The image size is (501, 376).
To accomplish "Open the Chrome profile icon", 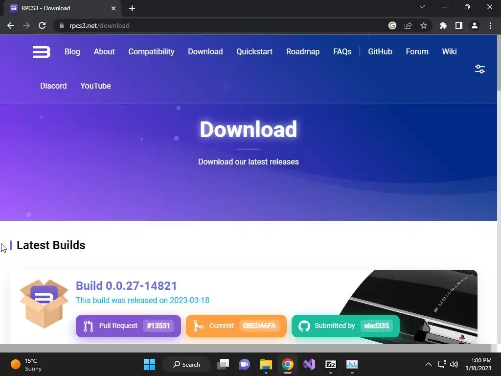I will click(x=475, y=25).
